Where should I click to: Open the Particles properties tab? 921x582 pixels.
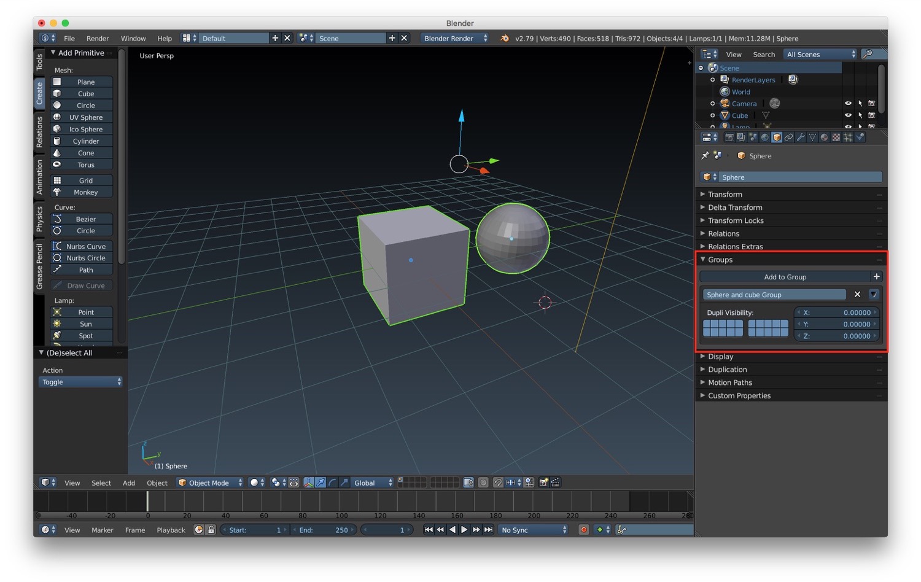click(848, 138)
